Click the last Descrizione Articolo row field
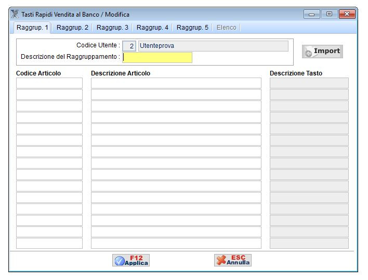Image resolution: width=368 pixels, height=280 pixels. tap(176, 244)
